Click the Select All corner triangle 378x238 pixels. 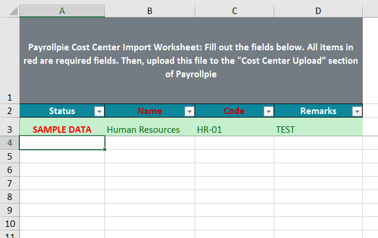(x=13, y=11)
